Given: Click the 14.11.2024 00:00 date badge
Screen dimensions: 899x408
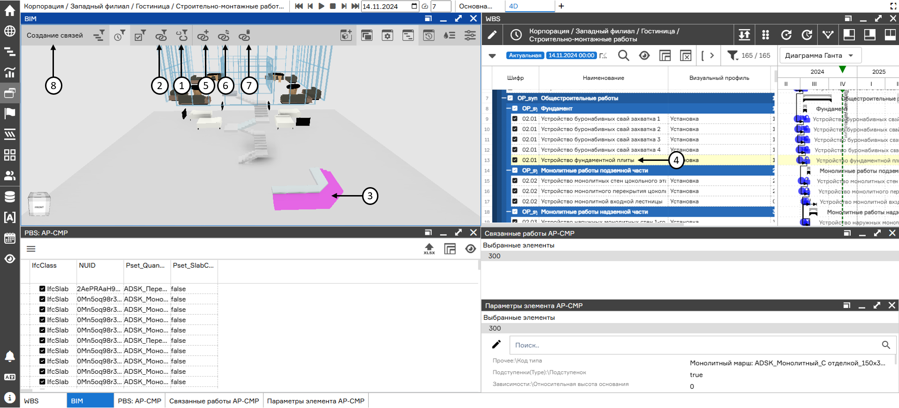Looking at the screenshot, I should 572,55.
